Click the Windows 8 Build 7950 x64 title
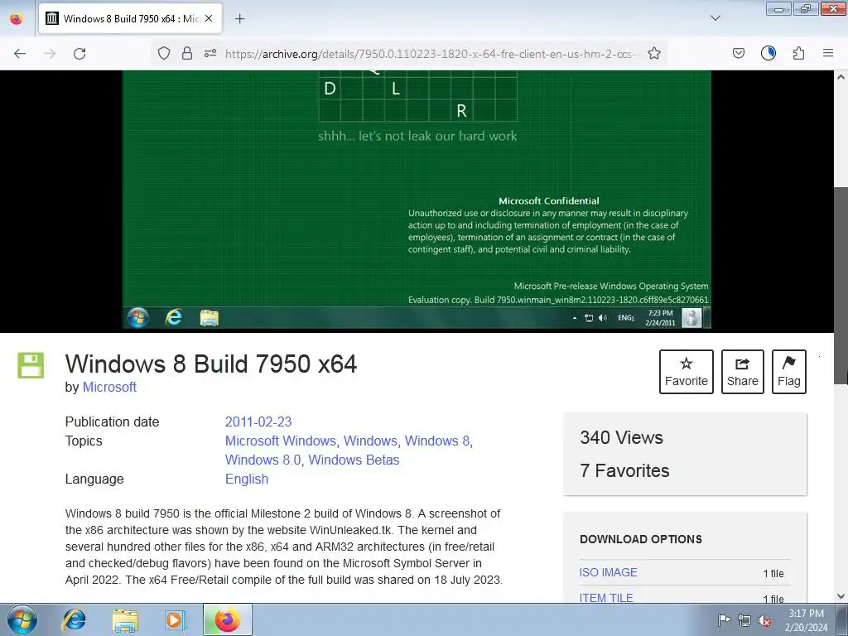The height and width of the screenshot is (636, 848). point(211,364)
